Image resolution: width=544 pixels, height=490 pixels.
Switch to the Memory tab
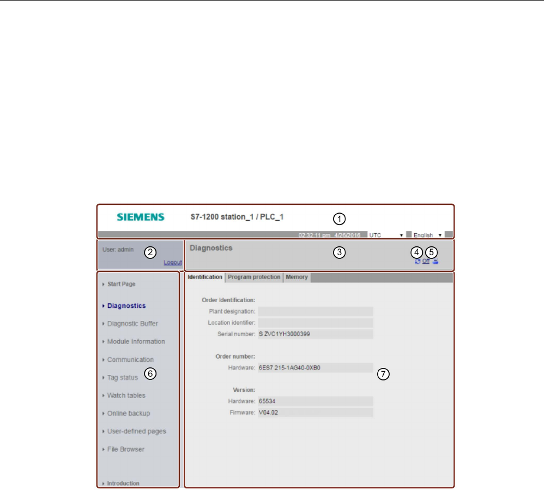pyautogui.click(x=297, y=277)
